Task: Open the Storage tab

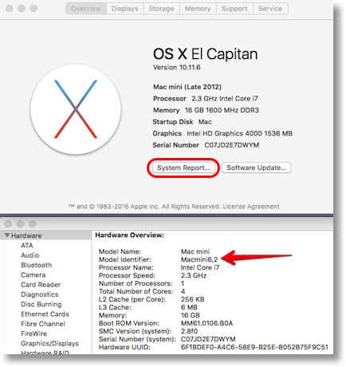Action: [x=161, y=9]
